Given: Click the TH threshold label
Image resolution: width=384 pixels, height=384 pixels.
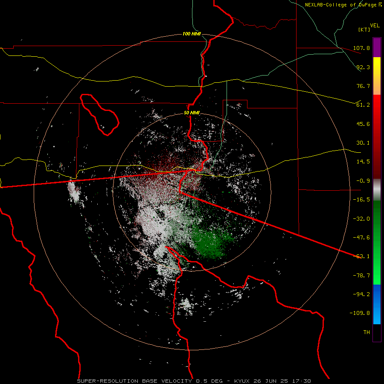Looking at the screenshot, I should coord(367,332).
